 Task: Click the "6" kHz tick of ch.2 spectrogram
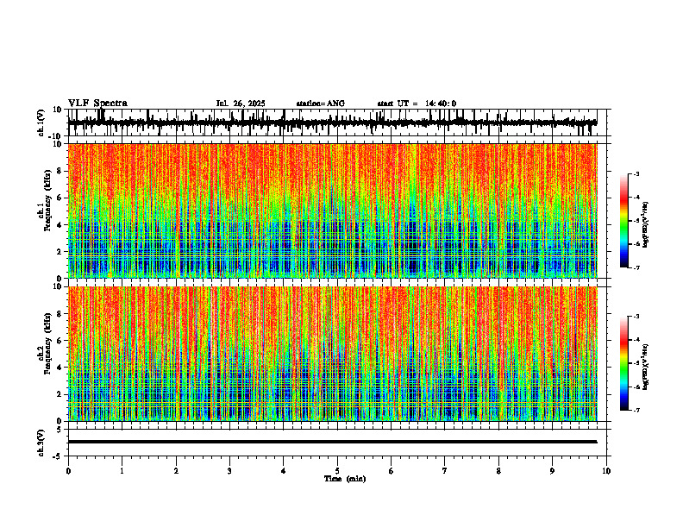click(x=60, y=341)
